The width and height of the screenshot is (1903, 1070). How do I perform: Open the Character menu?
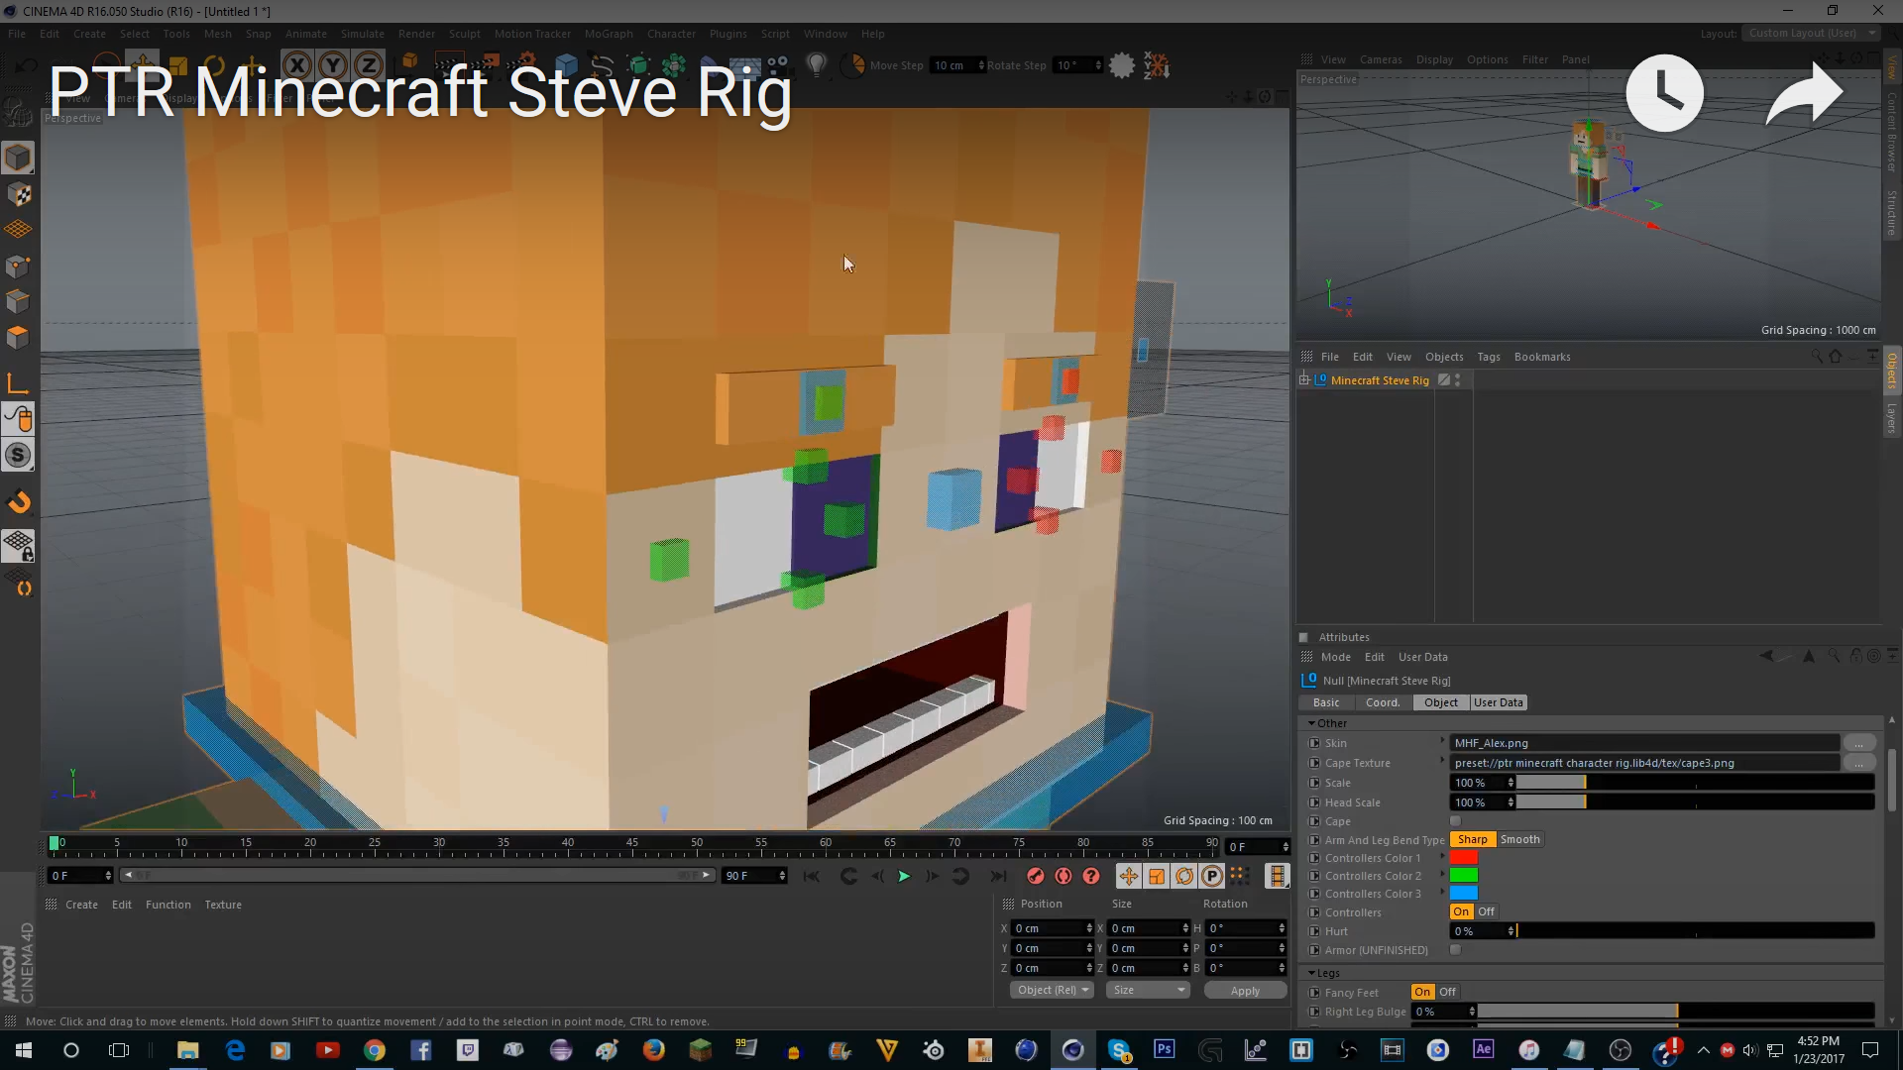pos(671,34)
